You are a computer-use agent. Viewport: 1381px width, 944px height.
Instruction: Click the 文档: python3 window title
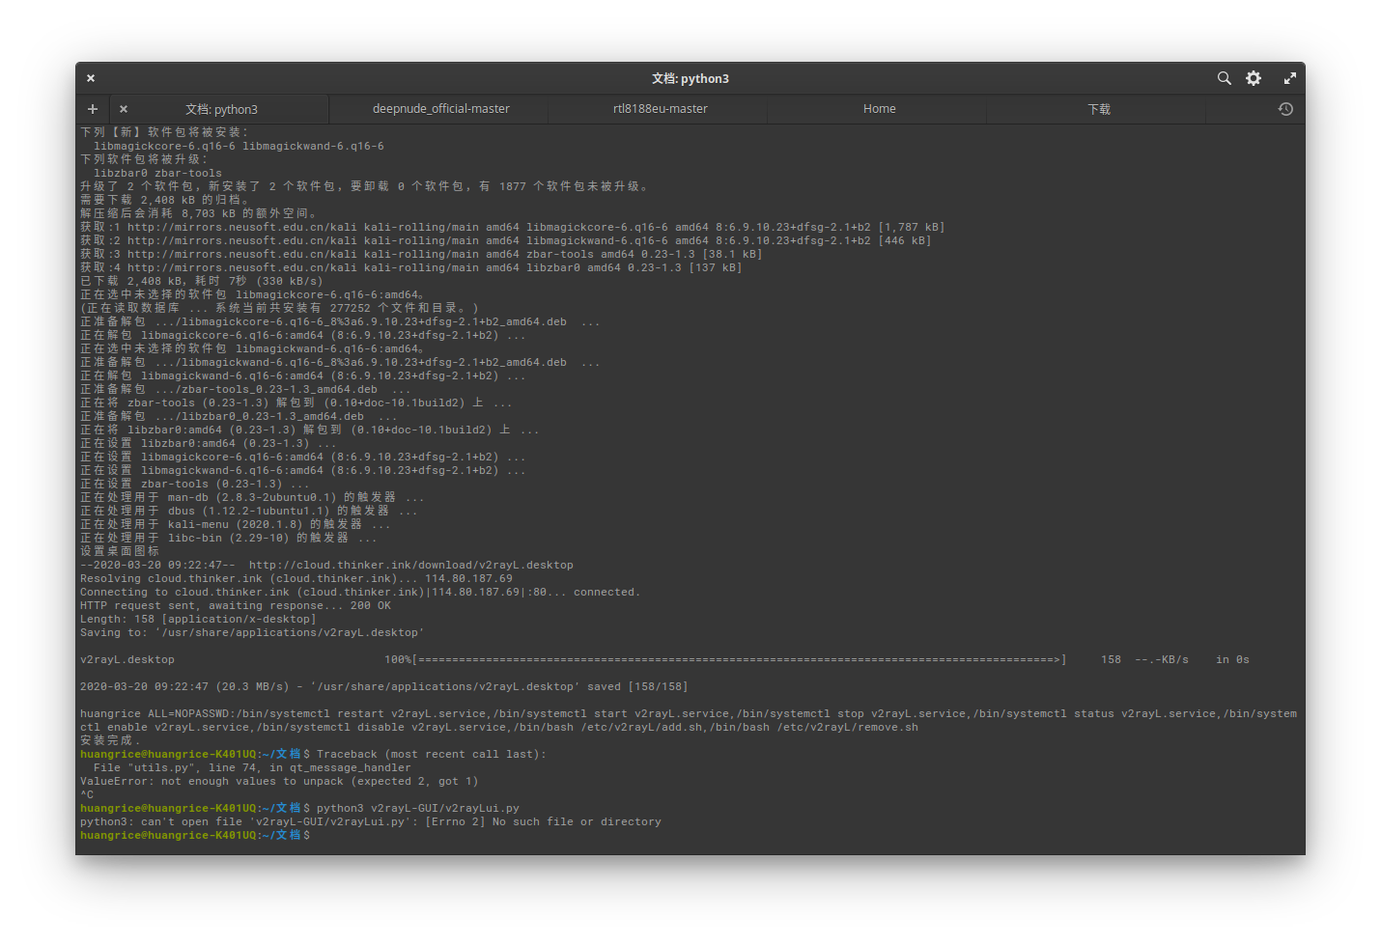point(689,78)
